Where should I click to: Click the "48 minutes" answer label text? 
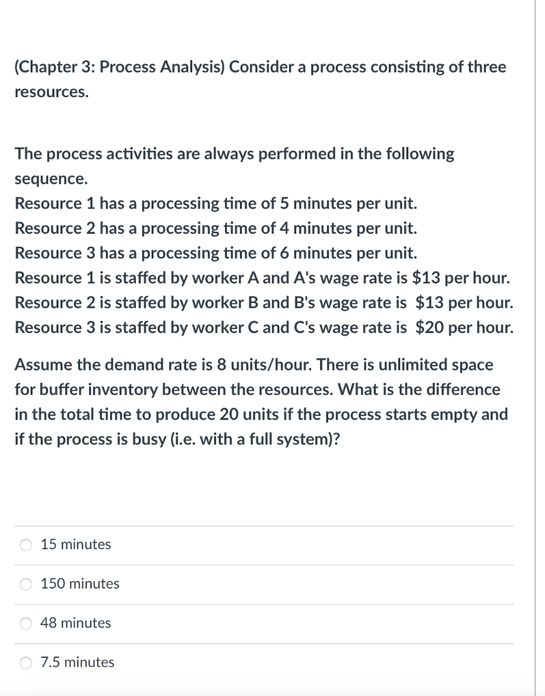pos(76,623)
